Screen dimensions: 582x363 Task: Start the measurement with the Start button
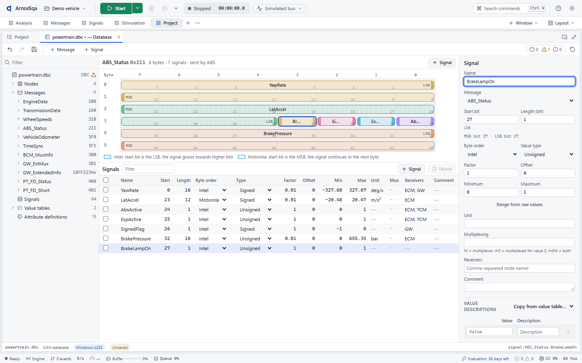coord(116,8)
